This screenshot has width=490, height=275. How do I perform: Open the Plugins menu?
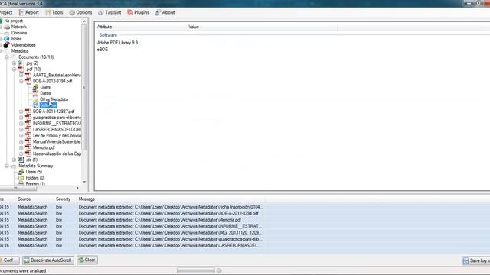[138, 12]
